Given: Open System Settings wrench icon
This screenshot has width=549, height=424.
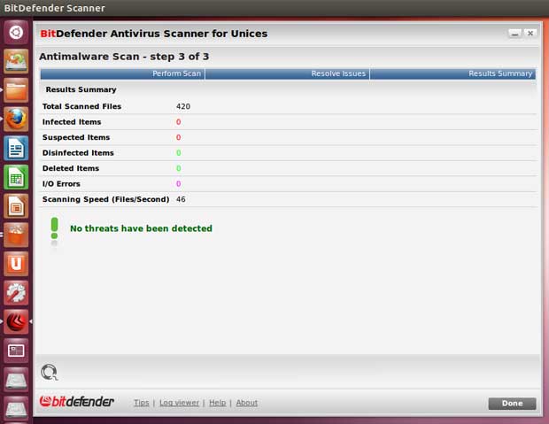Looking at the screenshot, I should pyautogui.click(x=16, y=293).
